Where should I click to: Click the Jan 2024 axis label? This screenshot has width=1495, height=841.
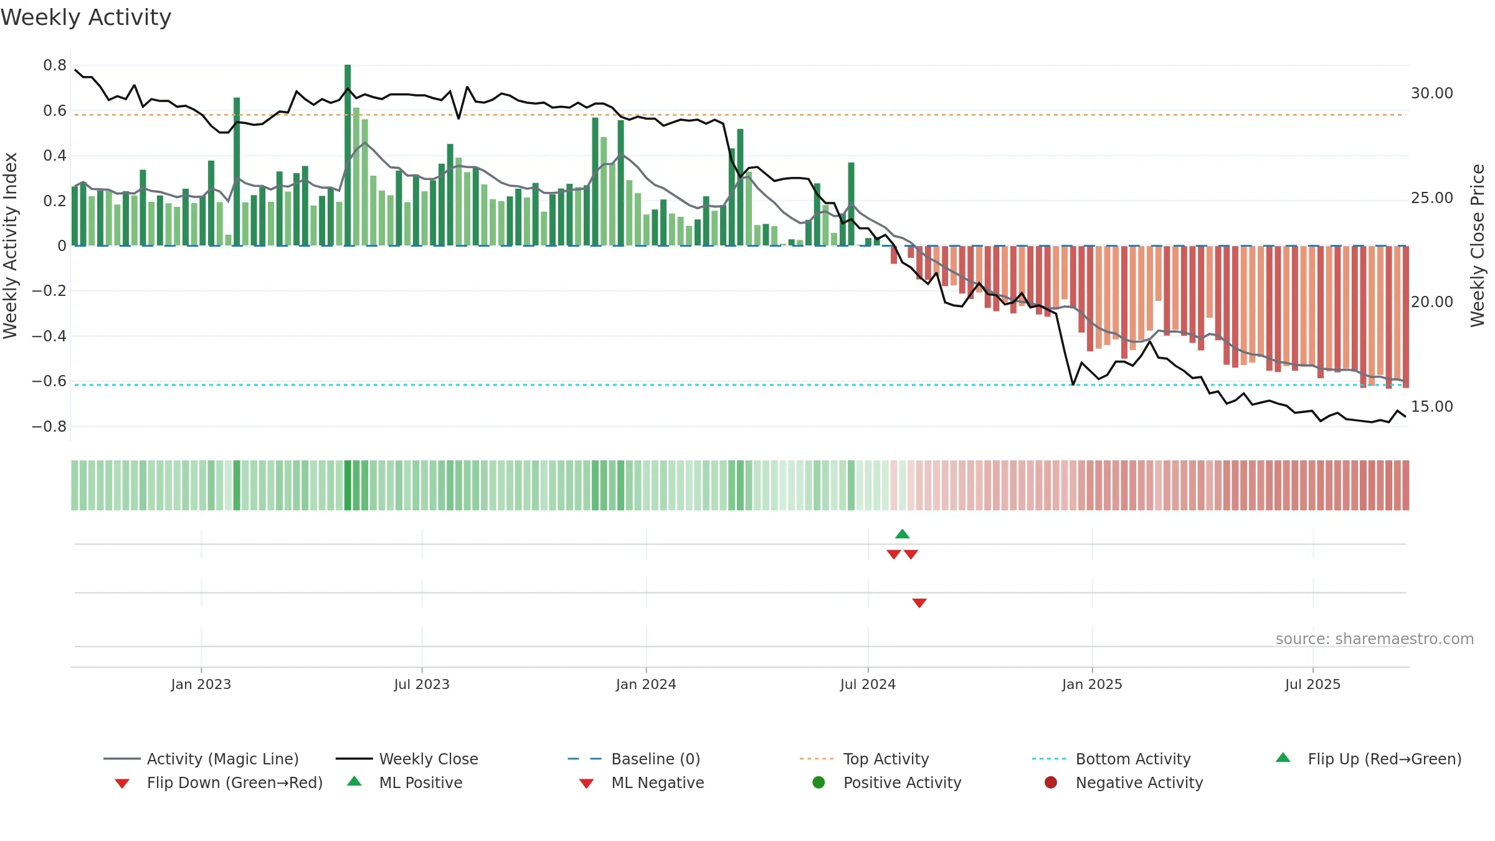(x=646, y=684)
